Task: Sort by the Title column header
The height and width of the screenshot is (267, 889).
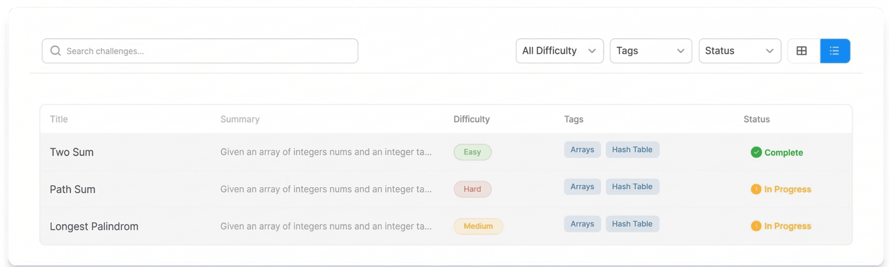Action: (x=59, y=119)
